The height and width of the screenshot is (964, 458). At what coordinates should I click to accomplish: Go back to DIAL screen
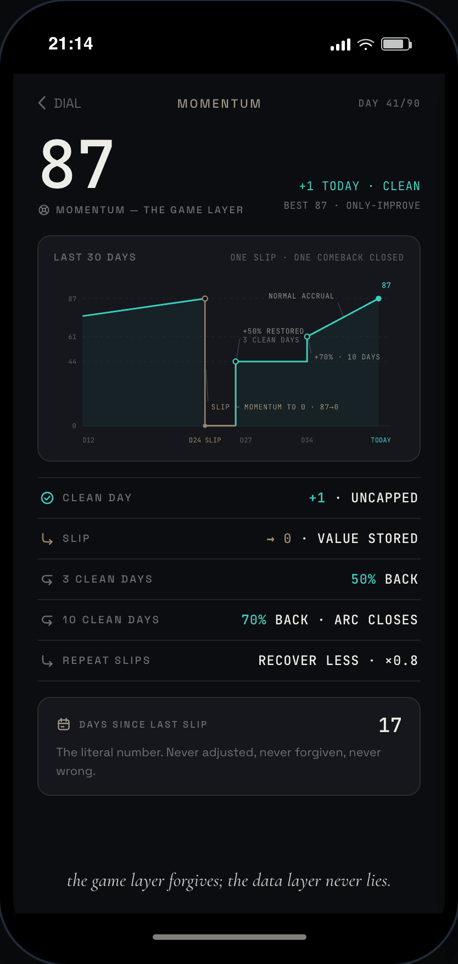point(60,103)
